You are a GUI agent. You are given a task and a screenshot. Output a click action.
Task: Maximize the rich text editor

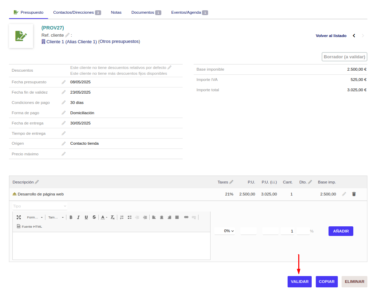tap(19, 217)
